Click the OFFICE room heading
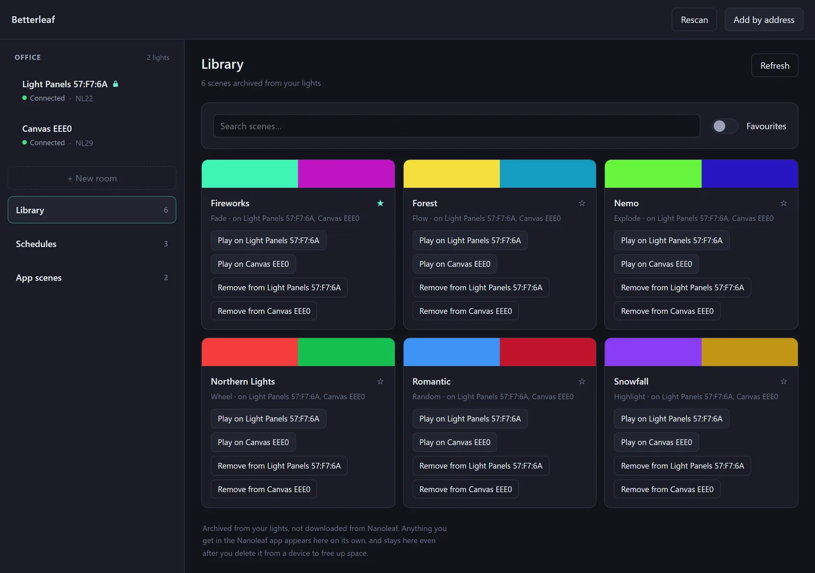Viewport: 815px width, 573px height. tap(28, 58)
